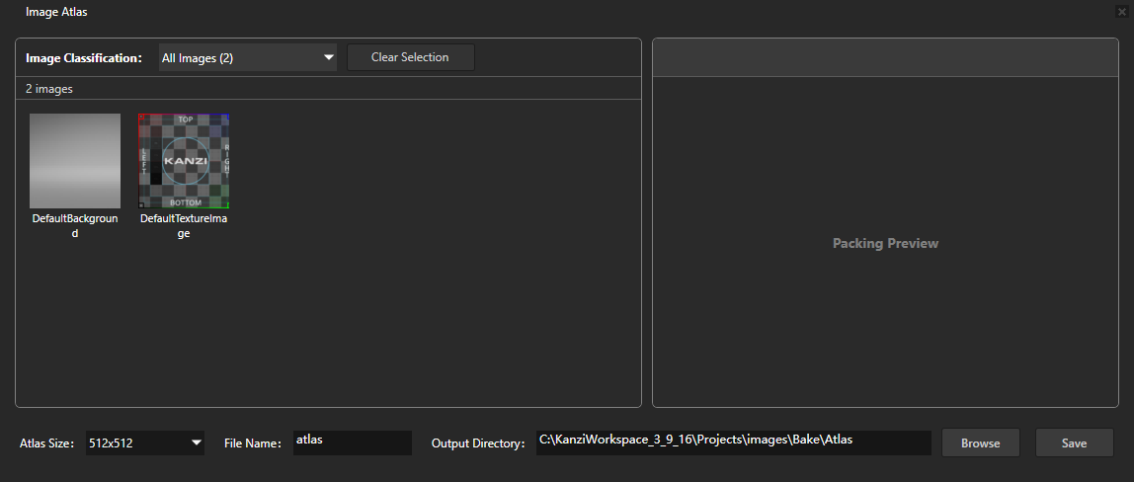
Task: Click the 'File Name:' label
Action: coord(253,443)
